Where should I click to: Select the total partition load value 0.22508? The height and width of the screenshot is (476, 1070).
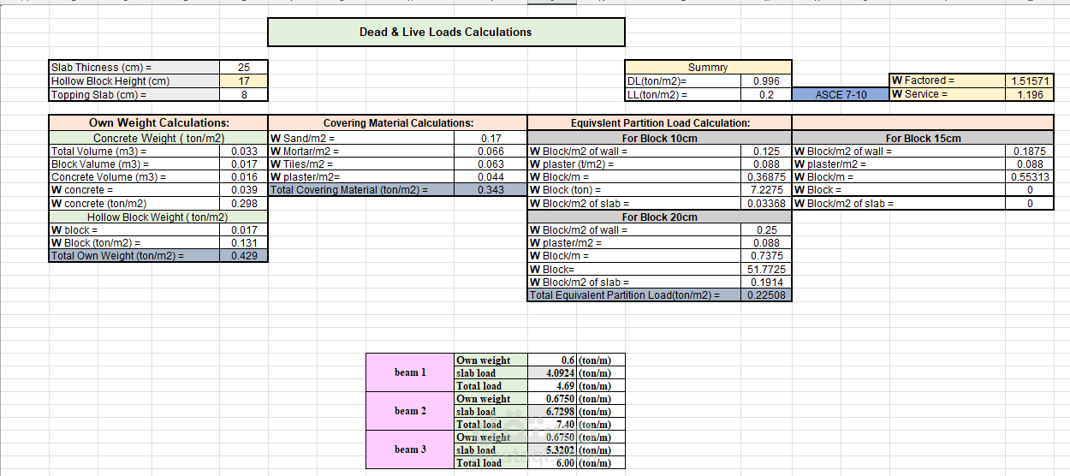point(766,295)
